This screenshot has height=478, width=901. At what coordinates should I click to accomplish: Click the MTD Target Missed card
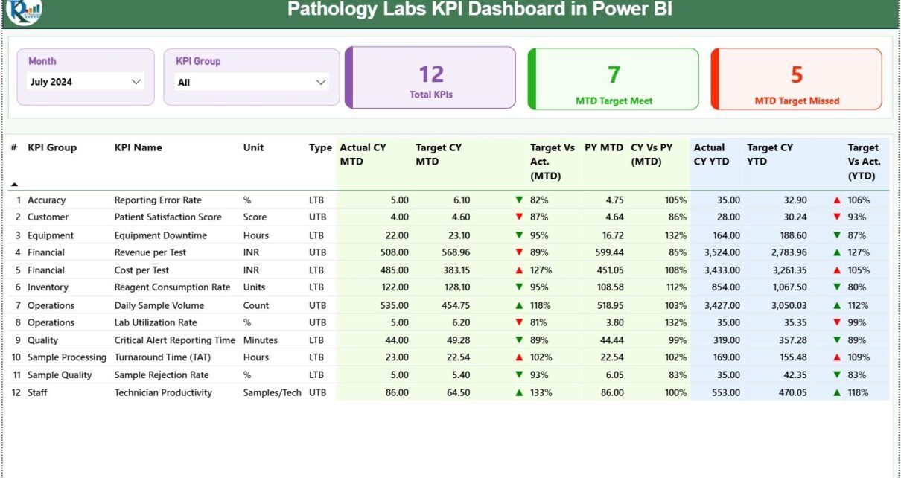pyautogui.click(x=796, y=79)
